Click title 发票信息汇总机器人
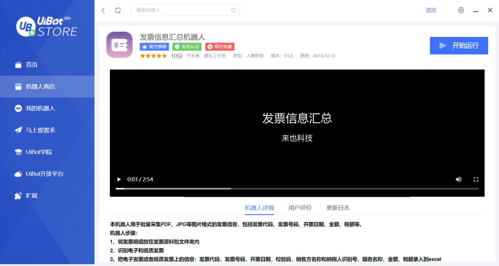The height and width of the screenshot is (266, 499). coord(172,37)
